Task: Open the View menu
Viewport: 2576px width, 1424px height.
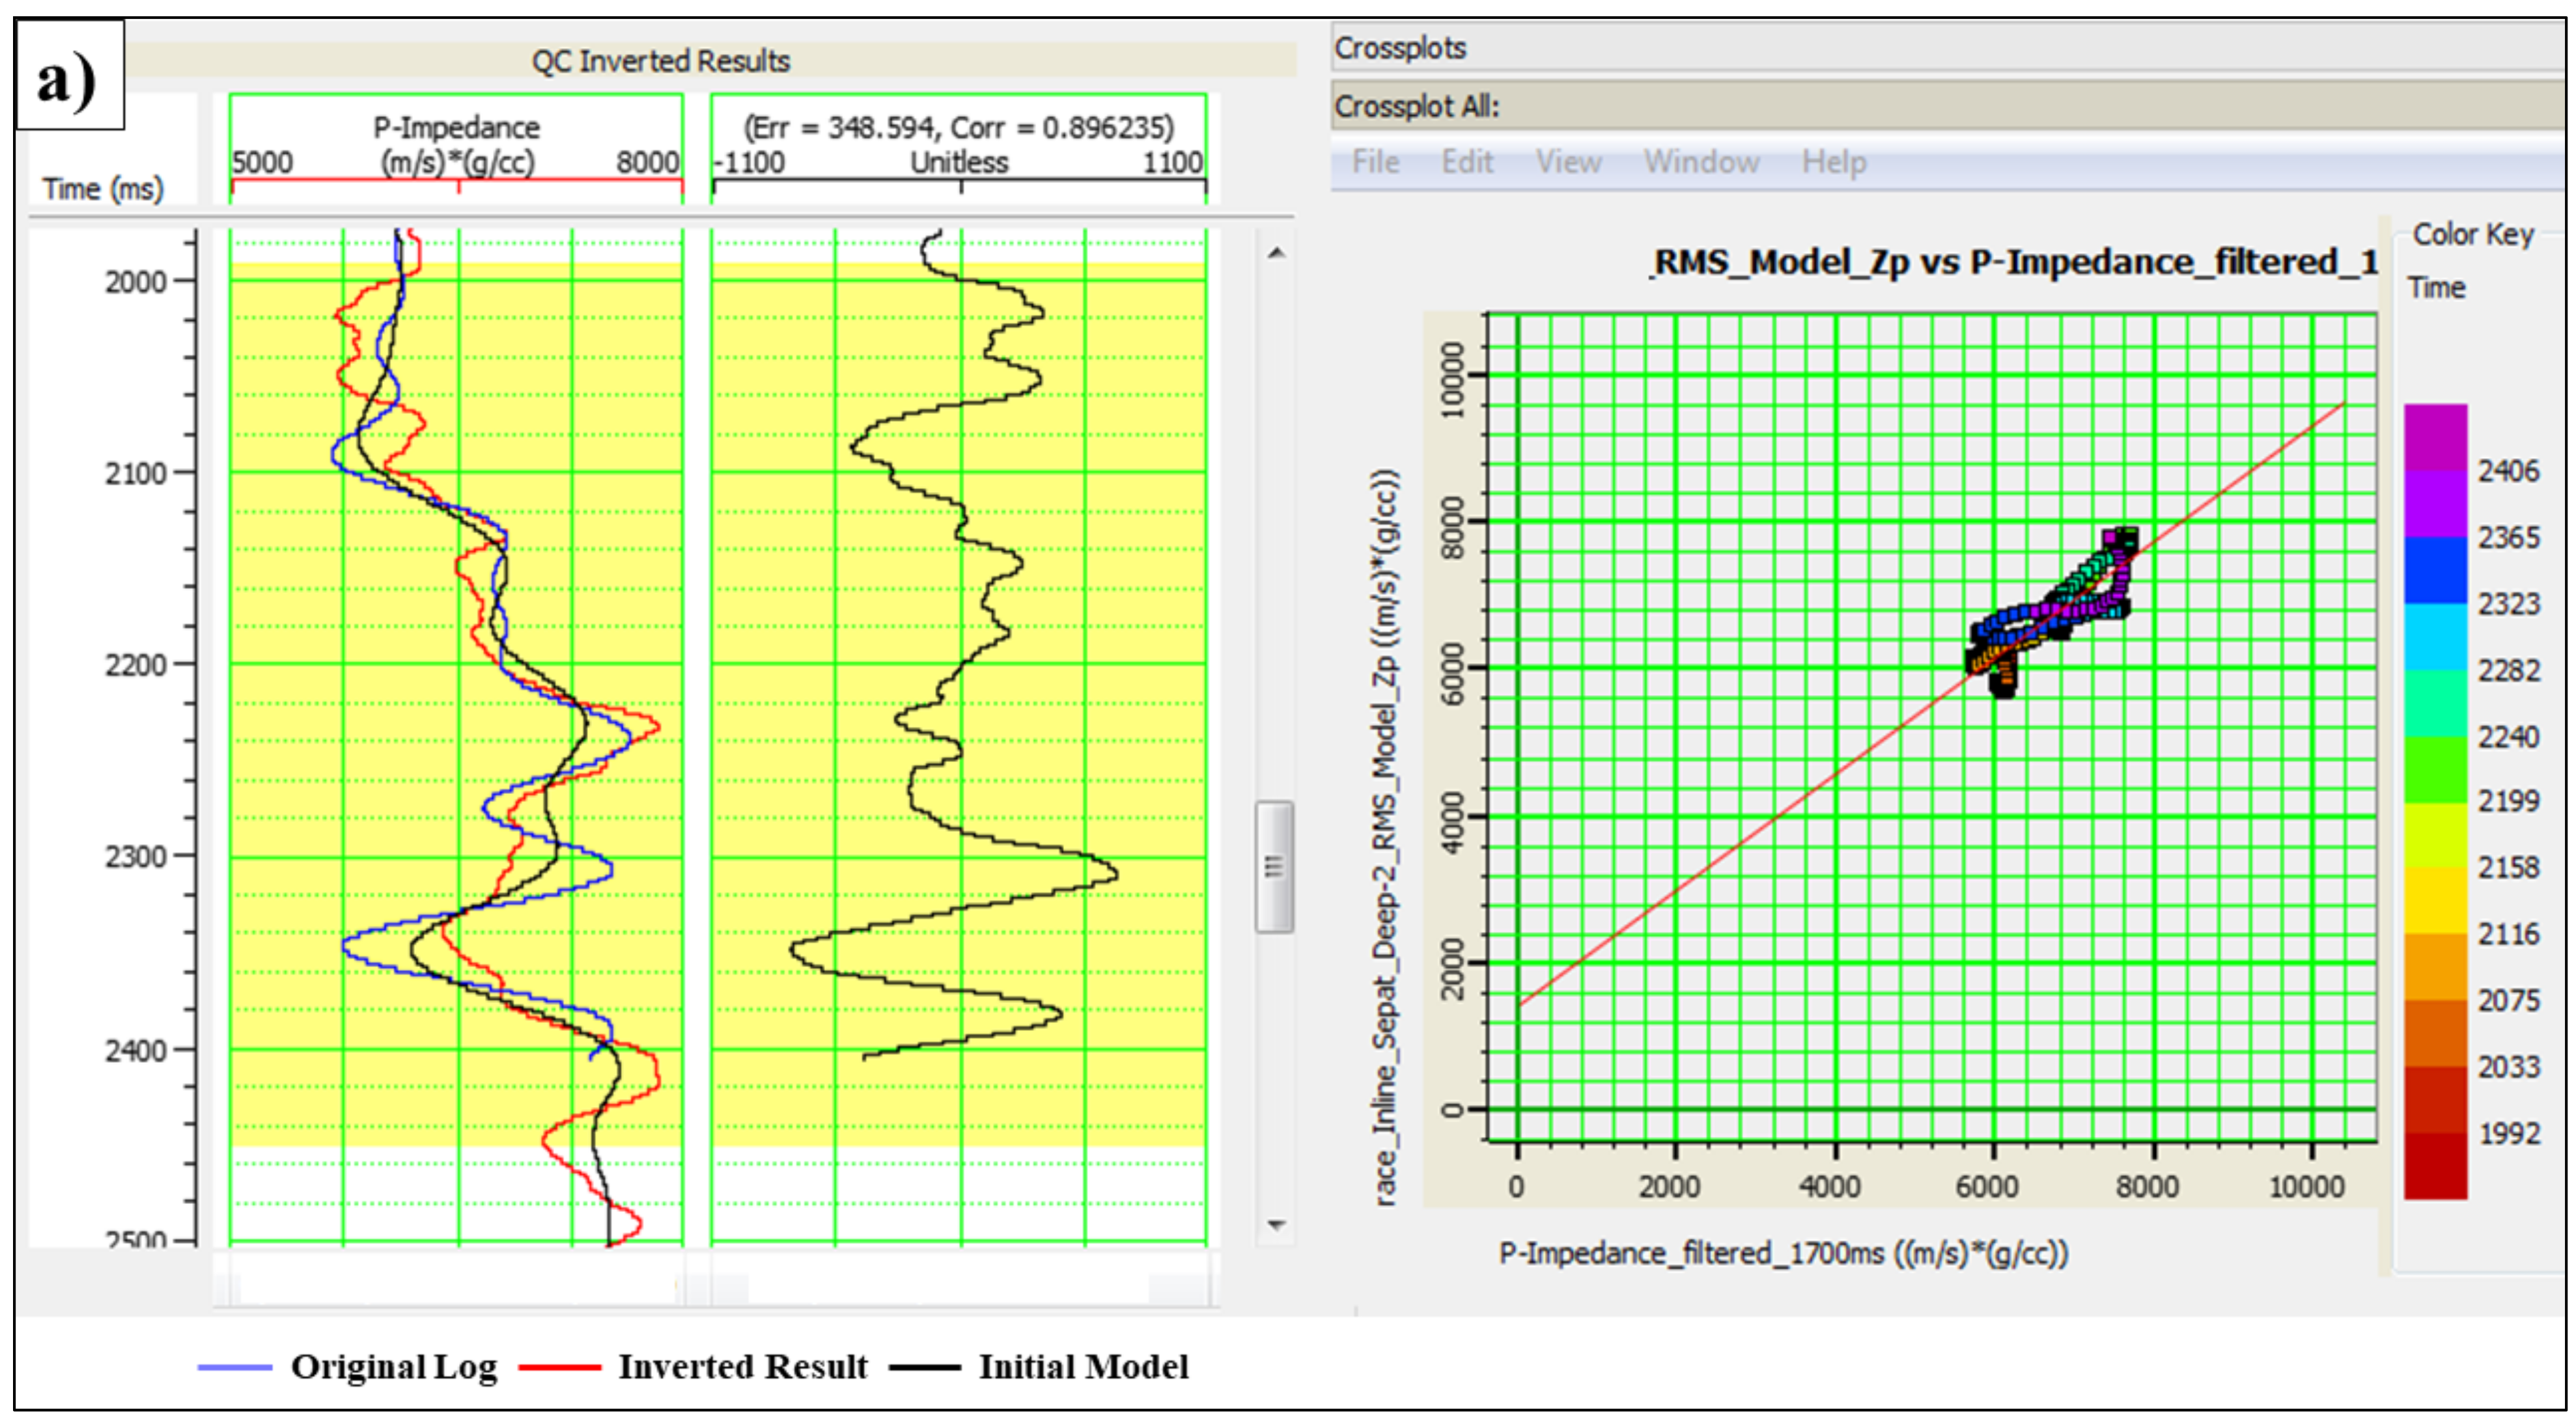Action: tap(1568, 162)
